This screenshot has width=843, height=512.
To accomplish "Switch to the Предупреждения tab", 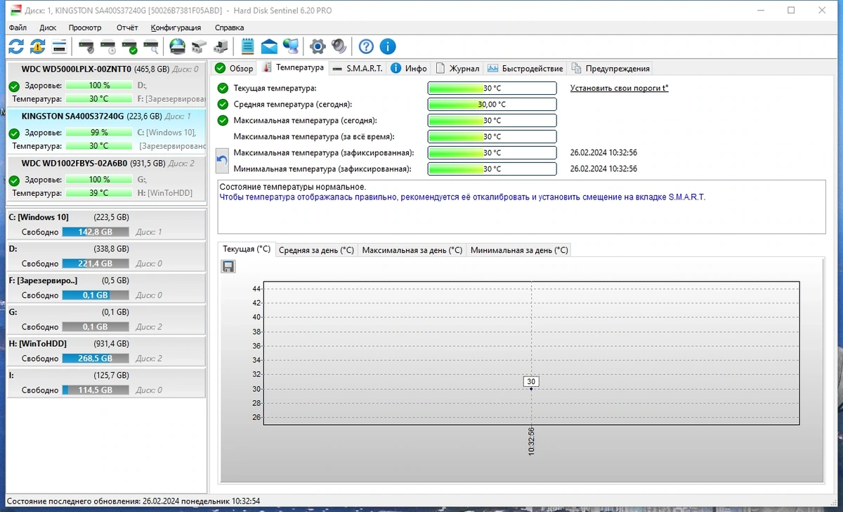I will pyautogui.click(x=610, y=68).
